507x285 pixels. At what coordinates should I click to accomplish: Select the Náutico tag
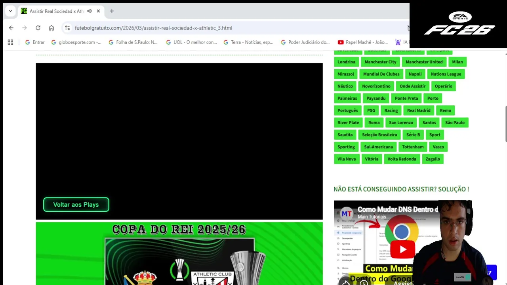coord(345,86)
